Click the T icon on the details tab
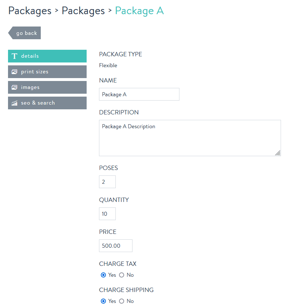This screenshot has height=308, width=289. [x=14, y=56]
